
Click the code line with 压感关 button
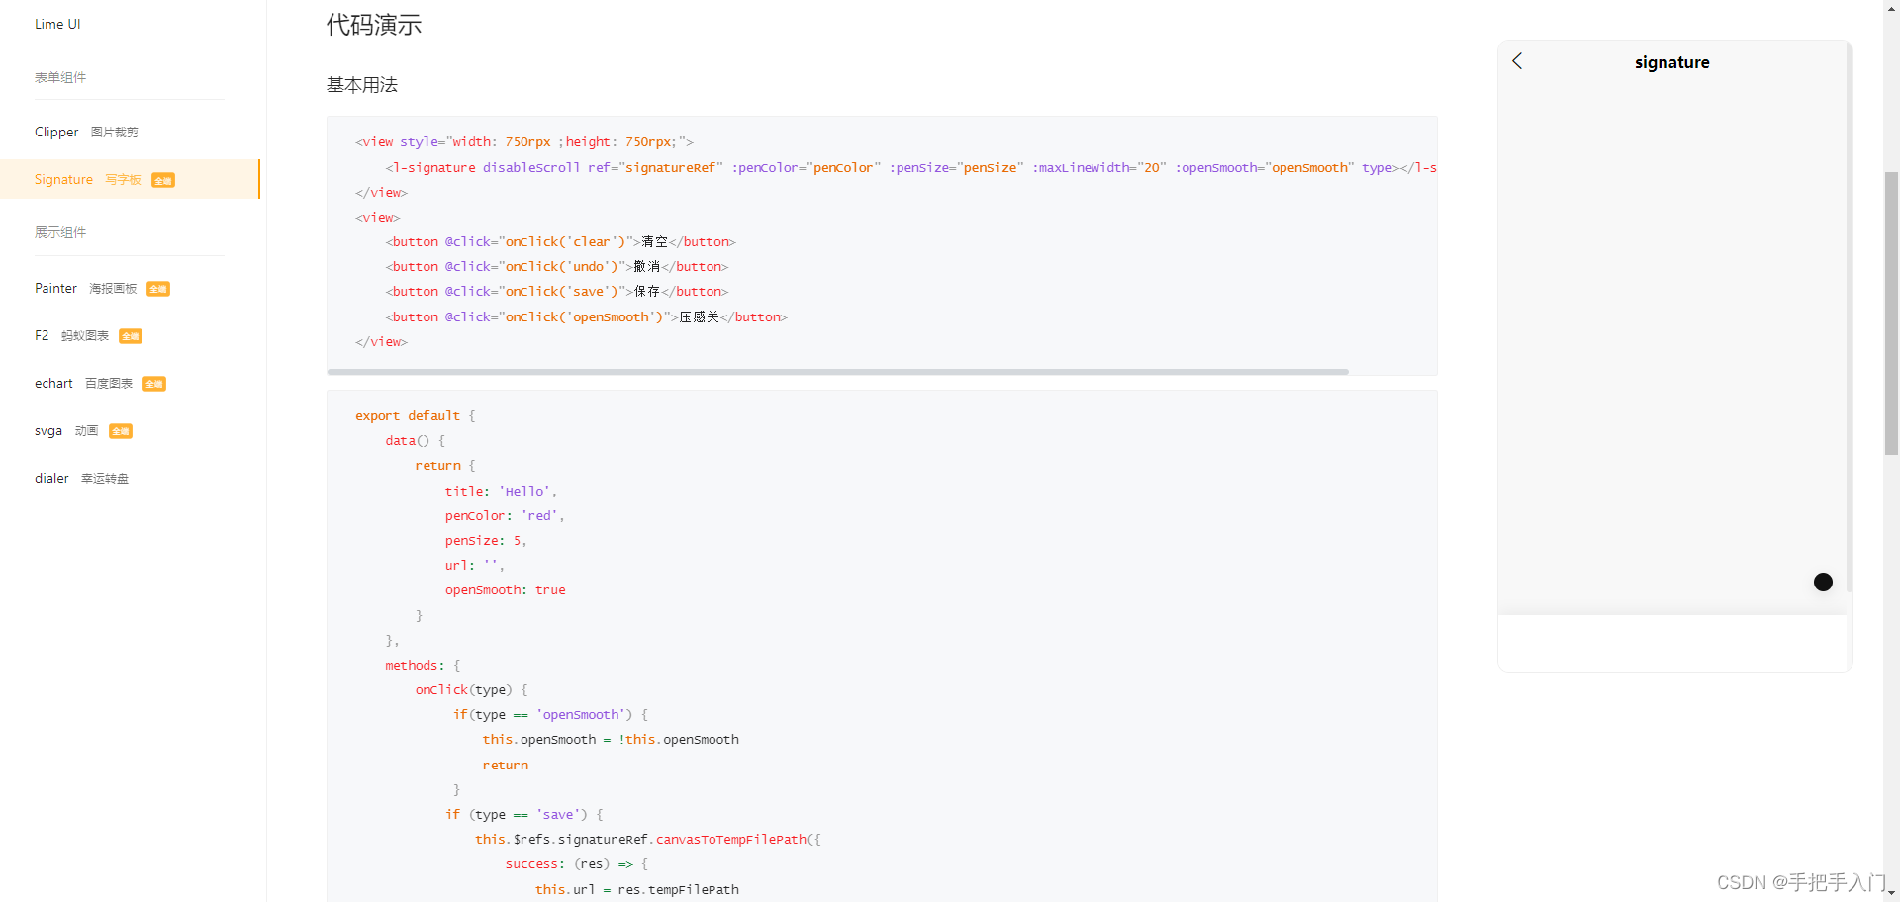pos(586,316)
